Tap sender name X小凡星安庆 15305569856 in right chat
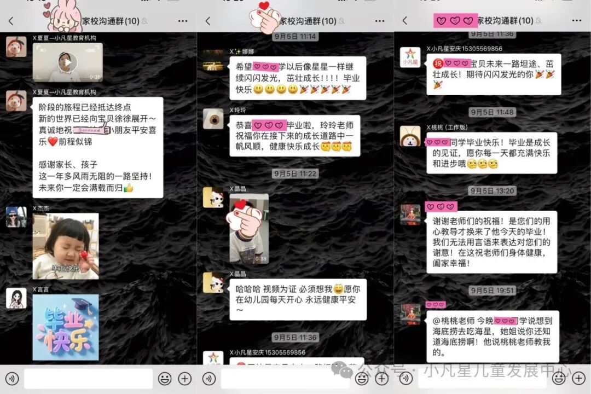 (465, 49)
